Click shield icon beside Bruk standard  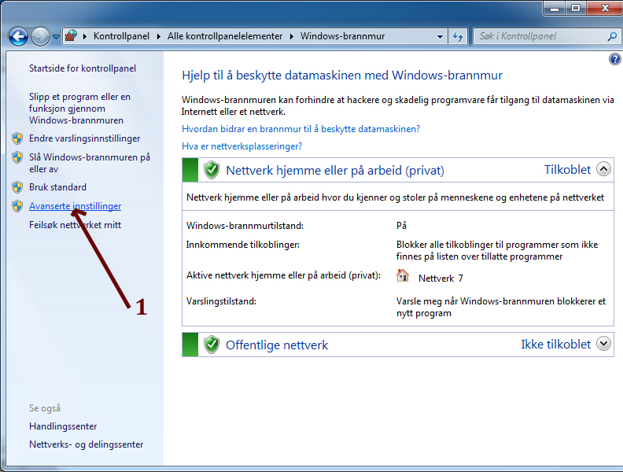(17, 186)
